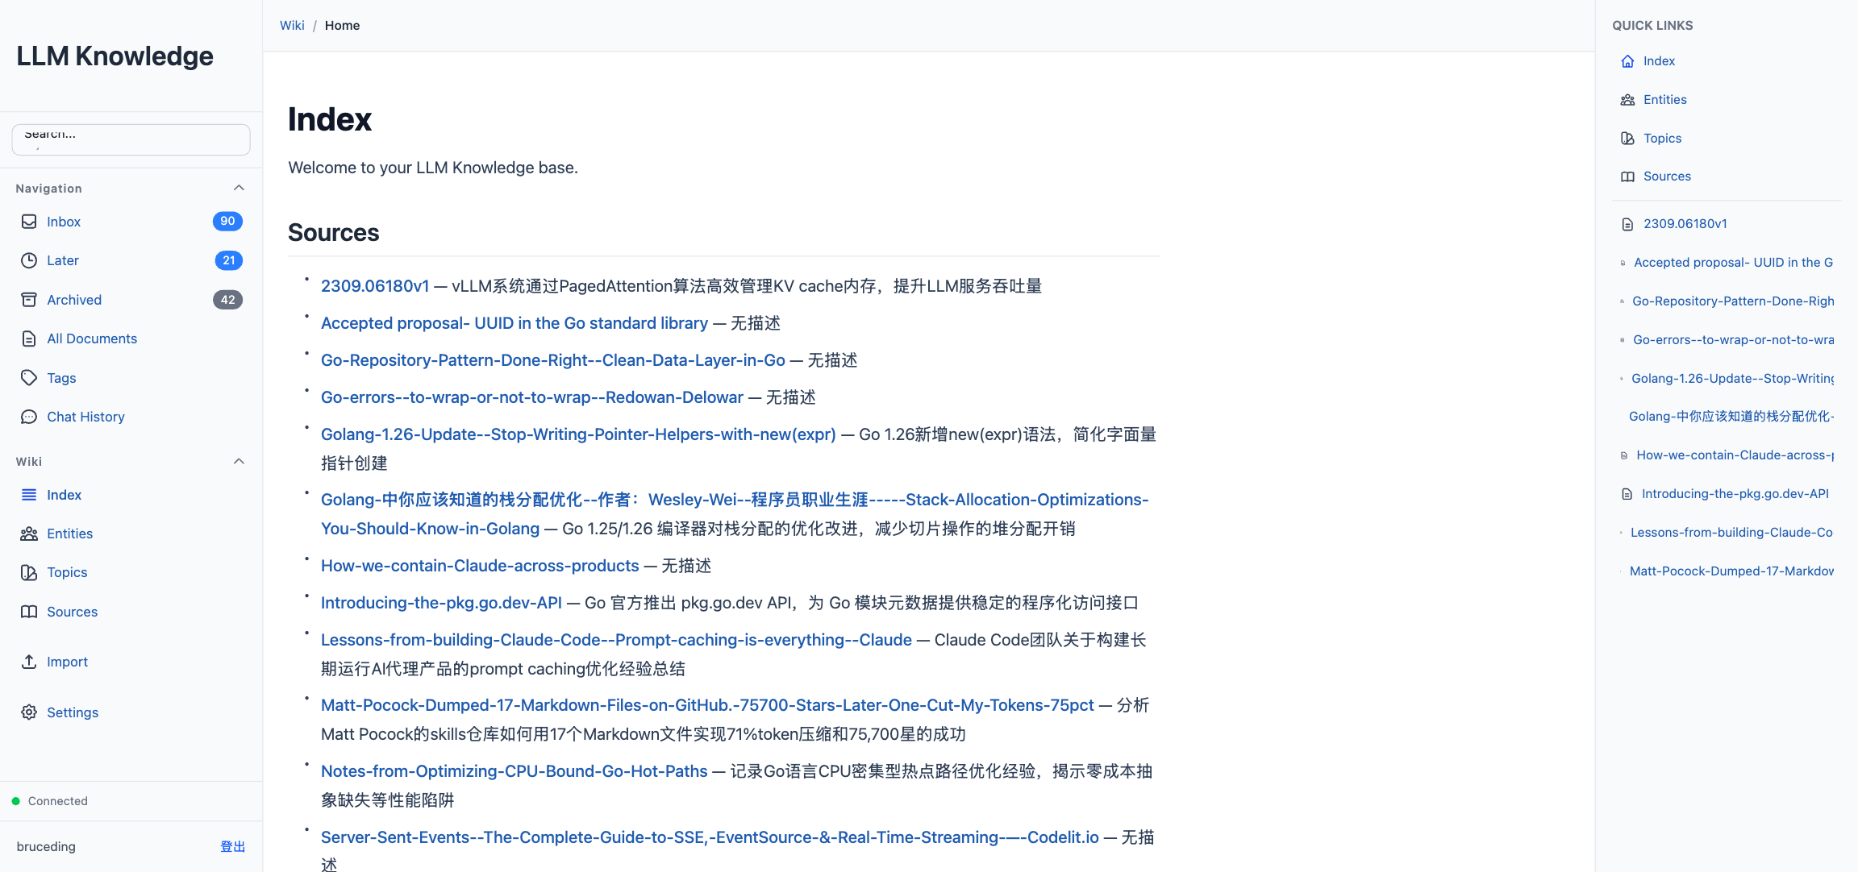Open Go-errors--to-wrap-or-not-to-wrap source link in the list
1858x872 pixels.
(x=532, y=397)
